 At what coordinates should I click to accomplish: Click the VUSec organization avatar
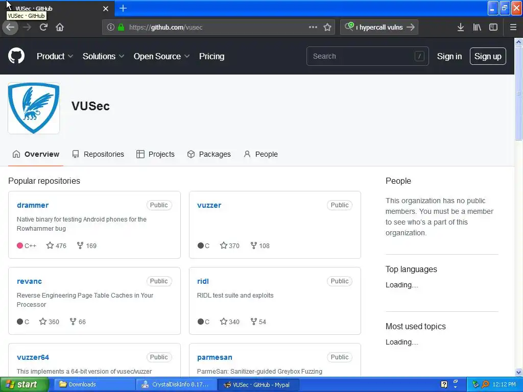34,108
